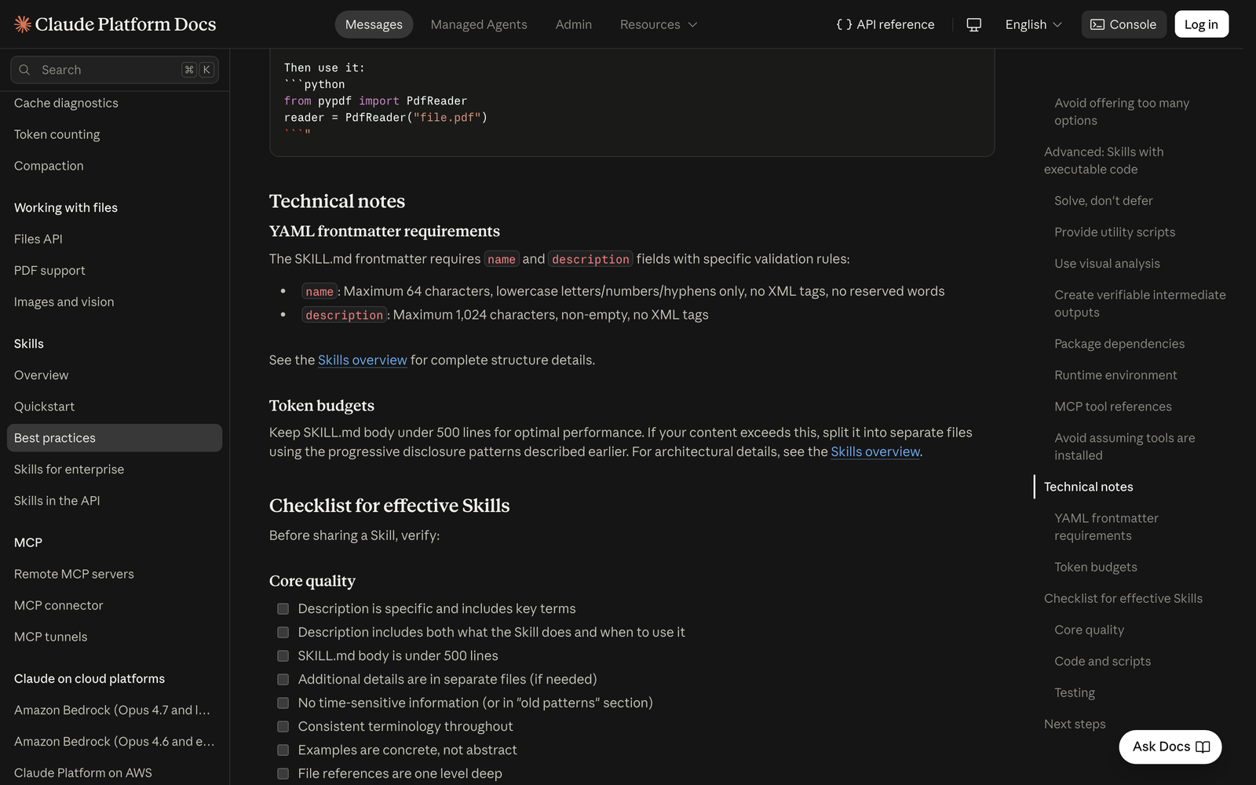Viewport: 1256px width, 785px height.
Task: Tick 'SKILL.md body is under 500 lines'
Action: [283, 655]
